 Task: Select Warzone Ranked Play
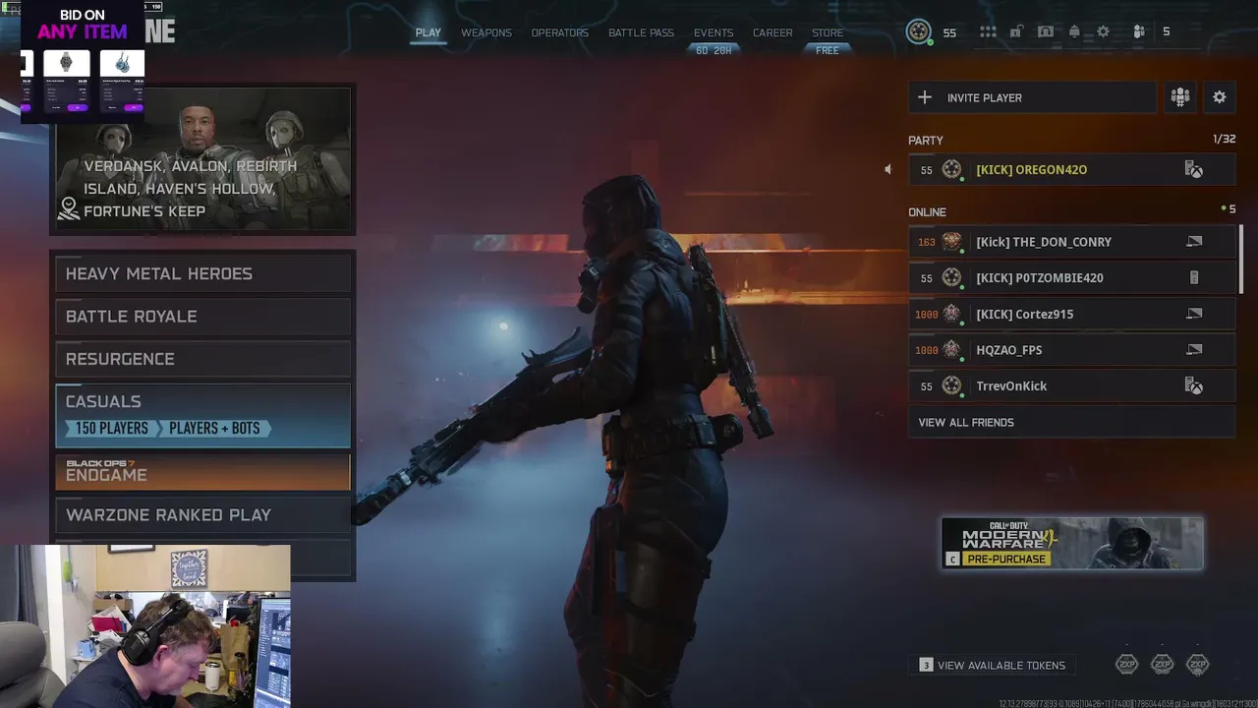202,515
